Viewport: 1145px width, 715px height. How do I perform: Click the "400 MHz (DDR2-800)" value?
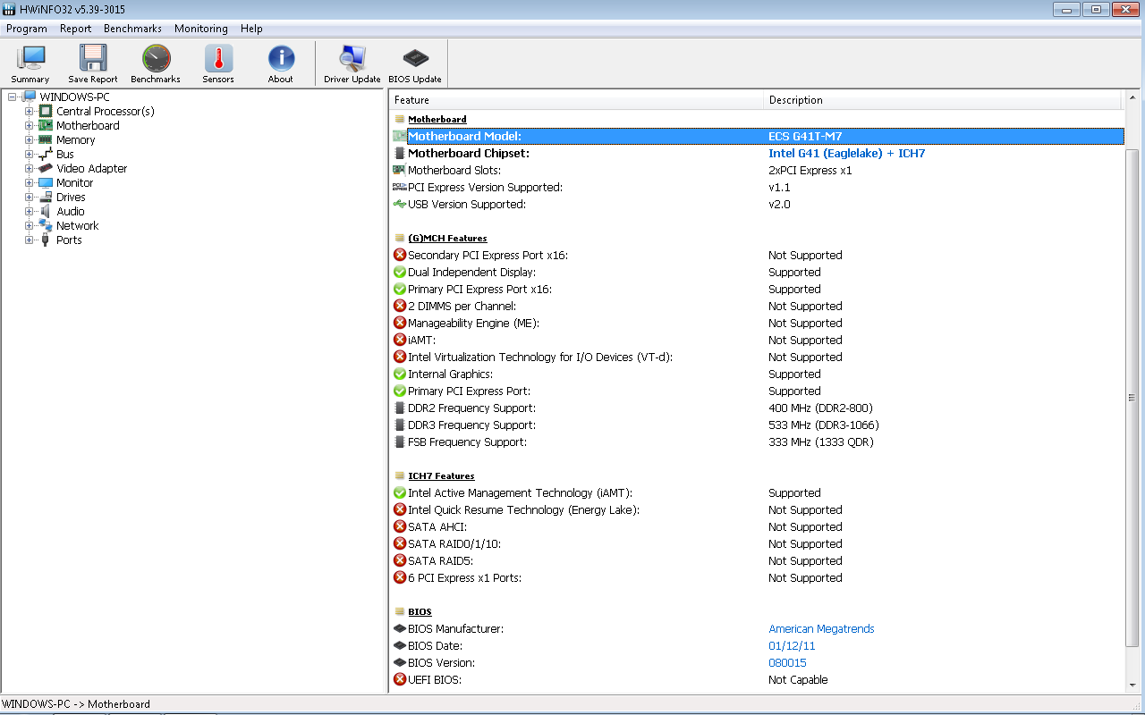point(820,408)
